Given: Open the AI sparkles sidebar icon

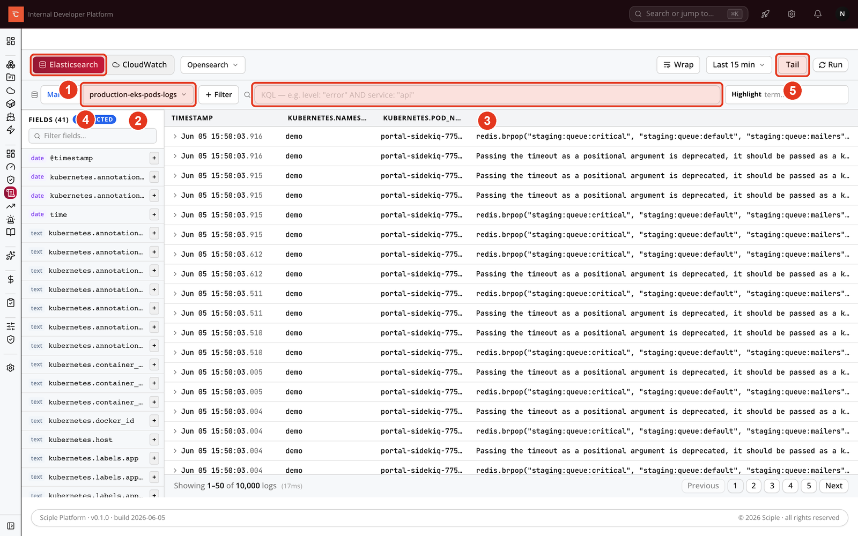Looking at the screenshot, I should (10, 256).
